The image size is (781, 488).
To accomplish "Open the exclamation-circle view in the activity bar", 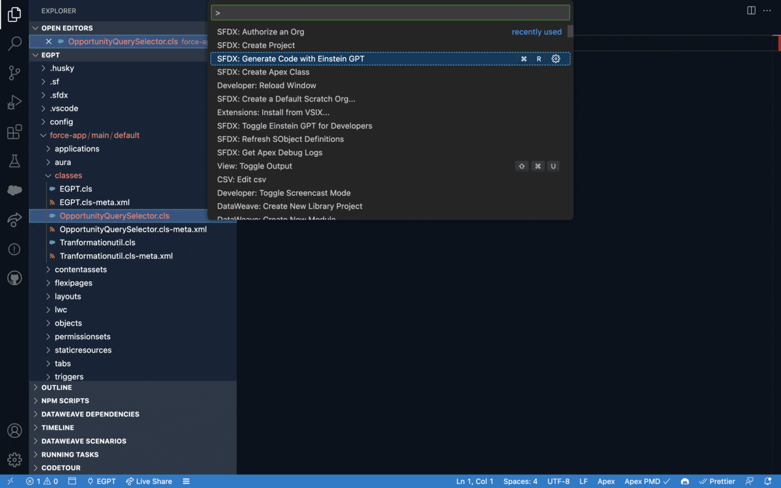I will (x=14, y=249).
